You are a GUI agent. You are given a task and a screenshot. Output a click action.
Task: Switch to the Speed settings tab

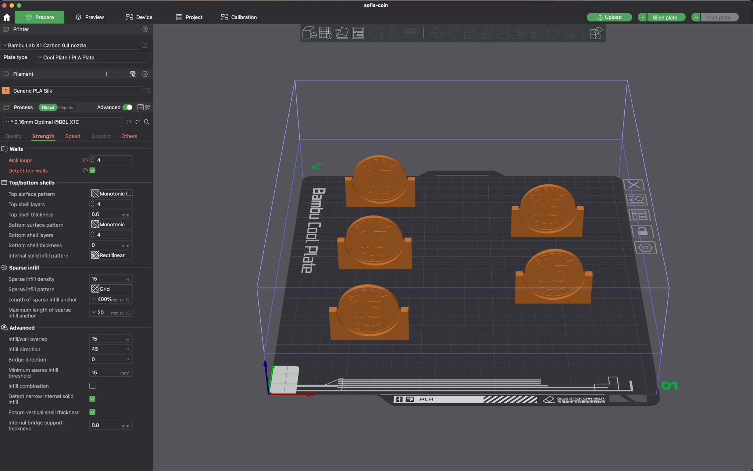click(x=72, y=136)
